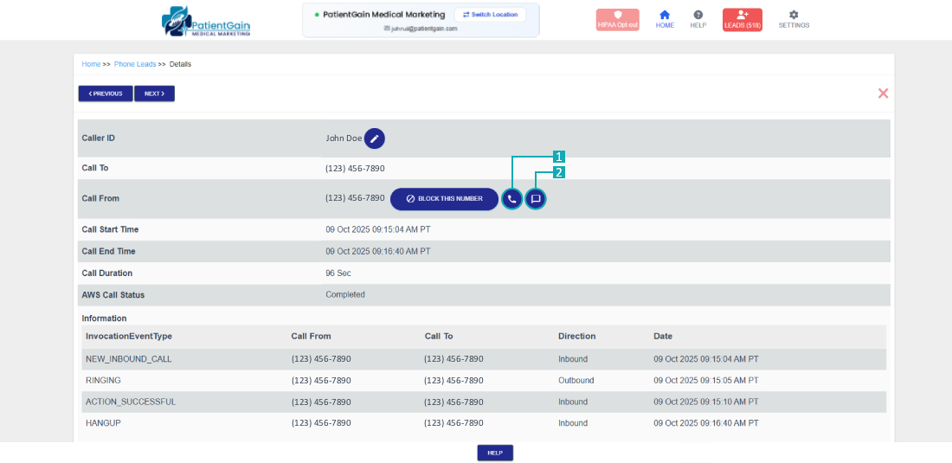Click the John Doe caller name
This screenshot has width=952, height=463.
coord(344,138)
